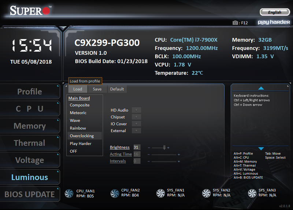Toggle the External lighting zone
The image size is (293, 210).
[136, 131]
